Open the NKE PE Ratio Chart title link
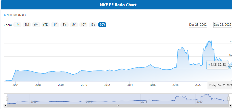The width and height of the screenshot is (232, 109). pyautogui.click(x=118, y=5)
